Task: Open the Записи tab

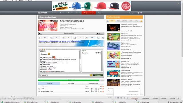Action: 49,84
